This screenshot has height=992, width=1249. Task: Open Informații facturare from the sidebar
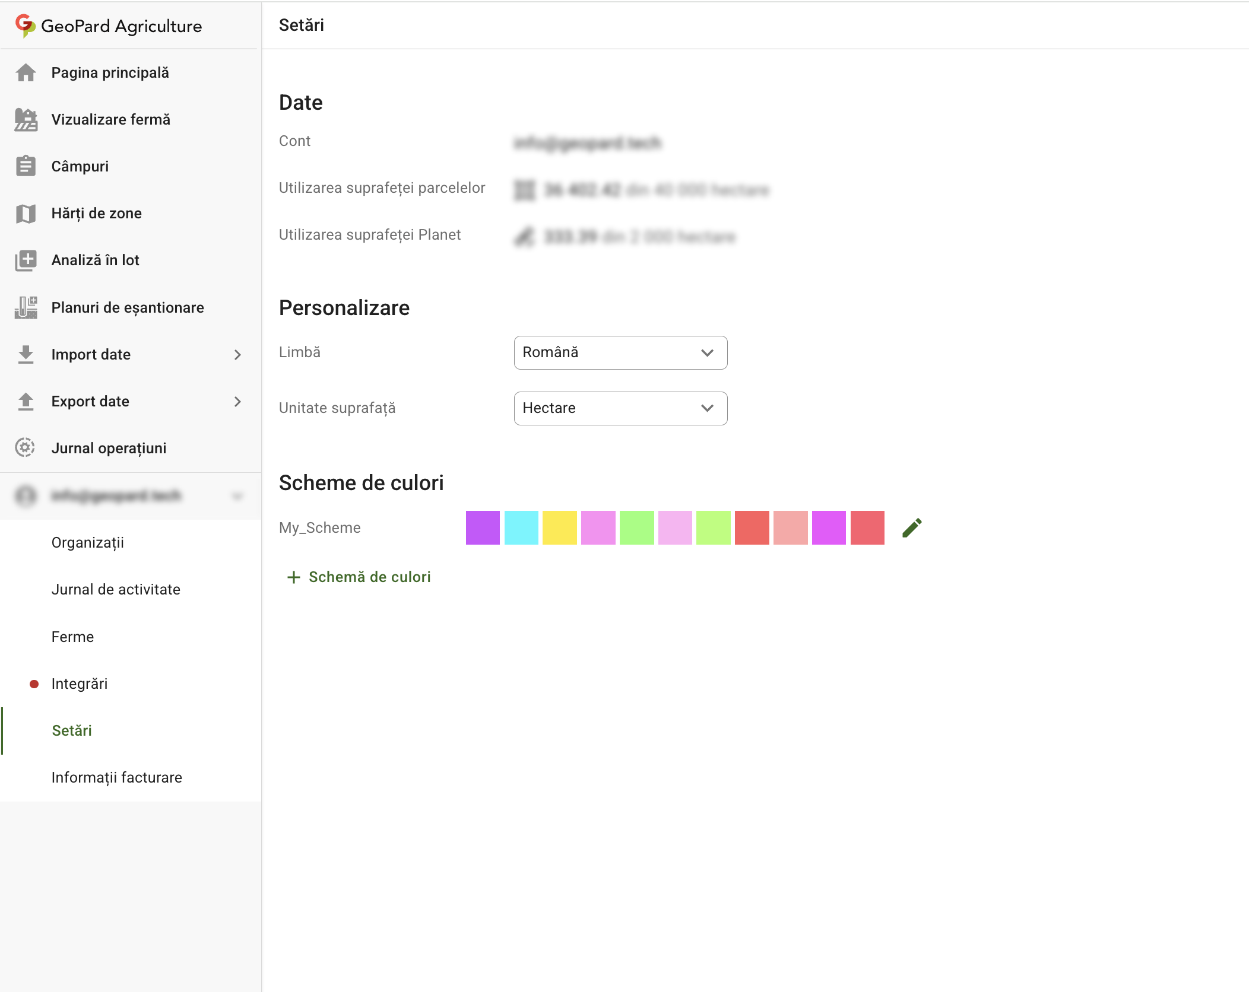tap(116, 777)
